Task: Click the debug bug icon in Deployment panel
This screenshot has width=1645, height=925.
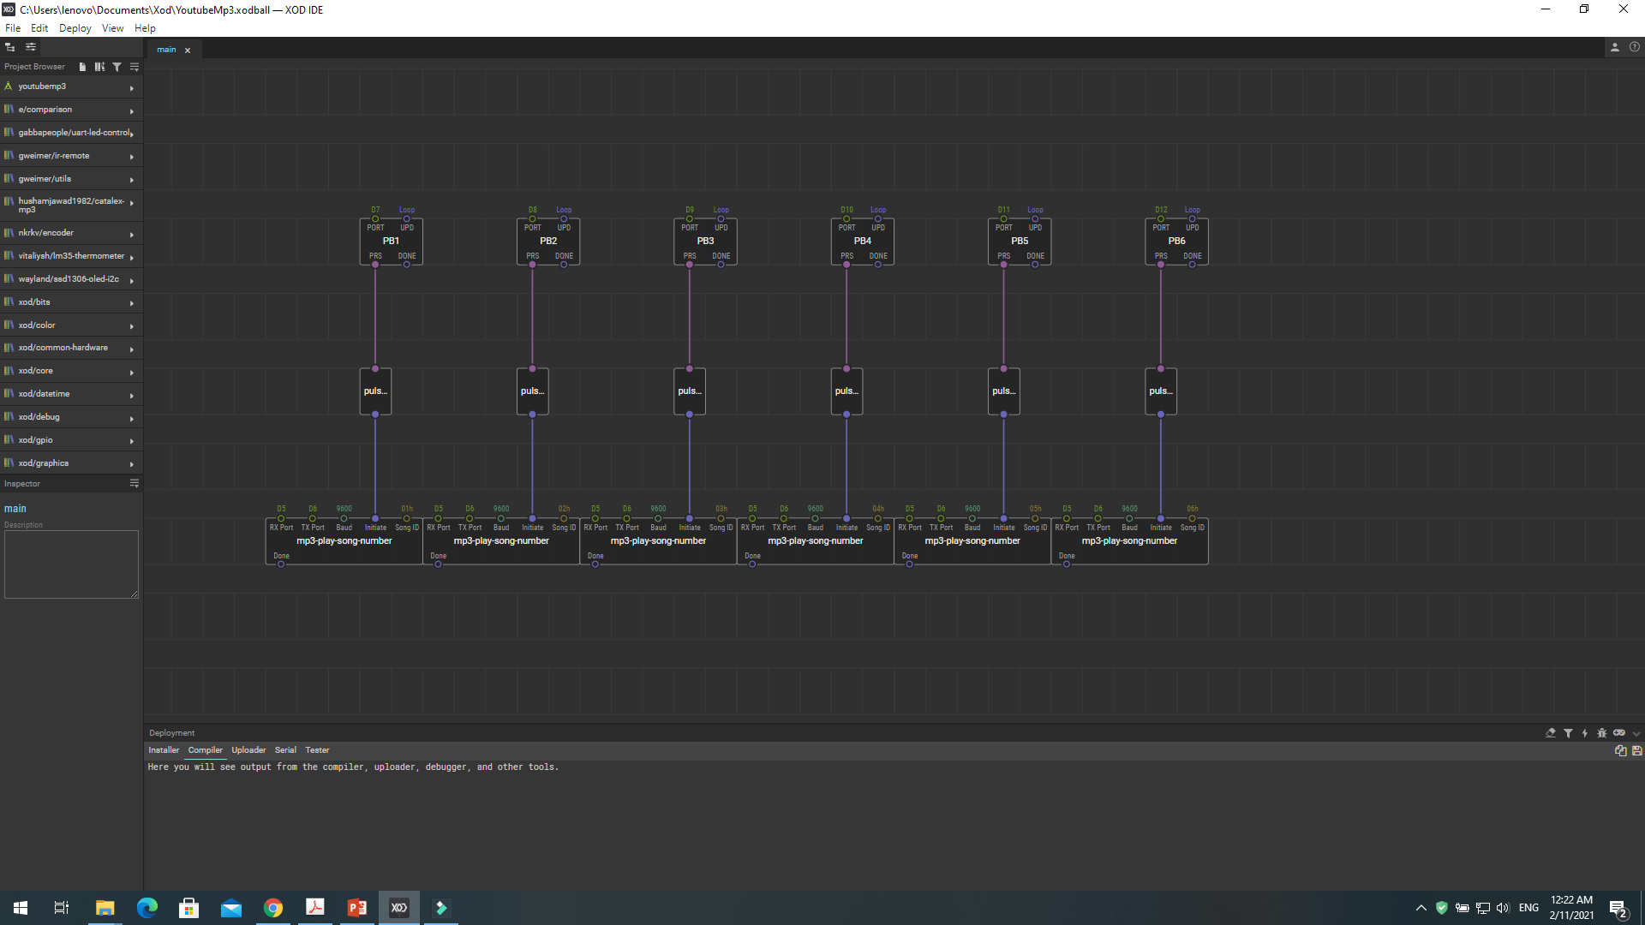Action: (1601, 733)
